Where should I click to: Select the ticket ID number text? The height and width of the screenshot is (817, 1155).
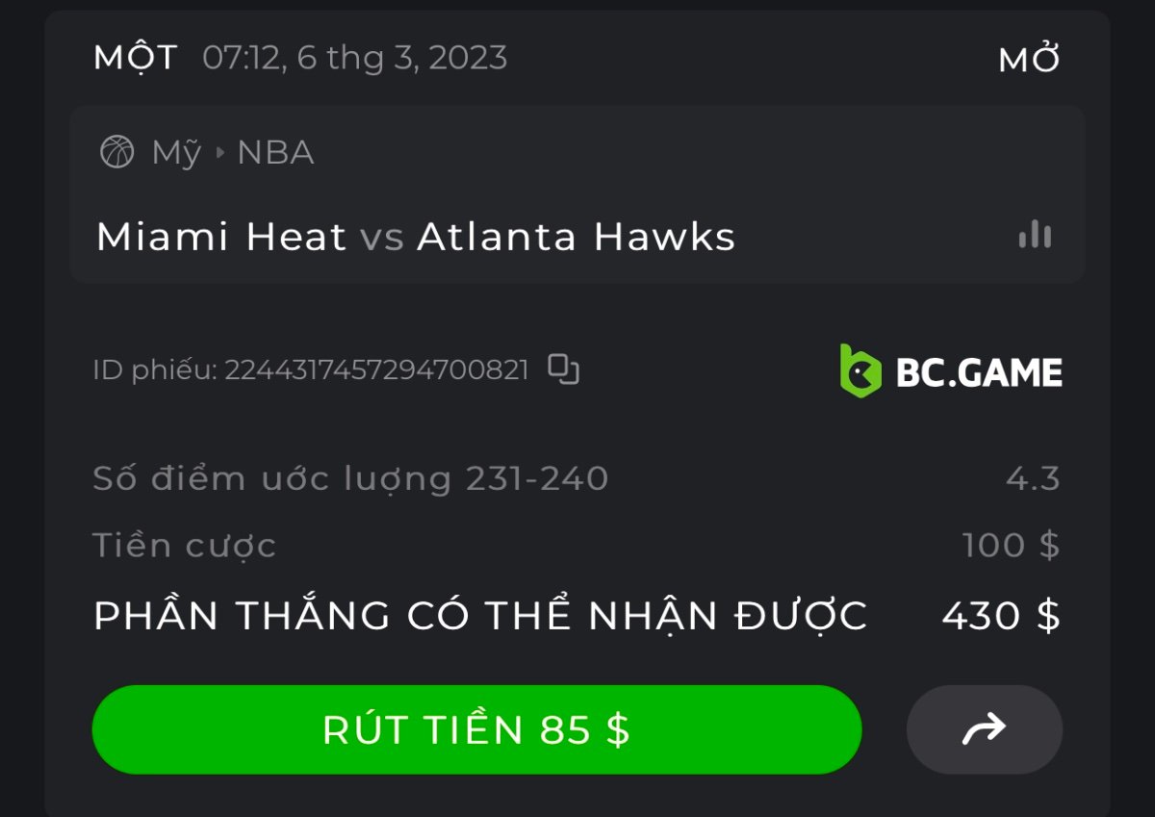point(377,370)
